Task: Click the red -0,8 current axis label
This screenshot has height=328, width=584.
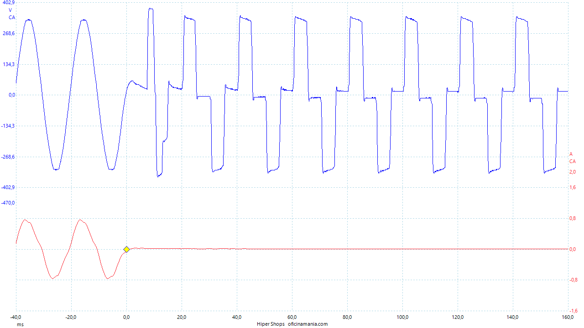Action: tap(574, 280)
